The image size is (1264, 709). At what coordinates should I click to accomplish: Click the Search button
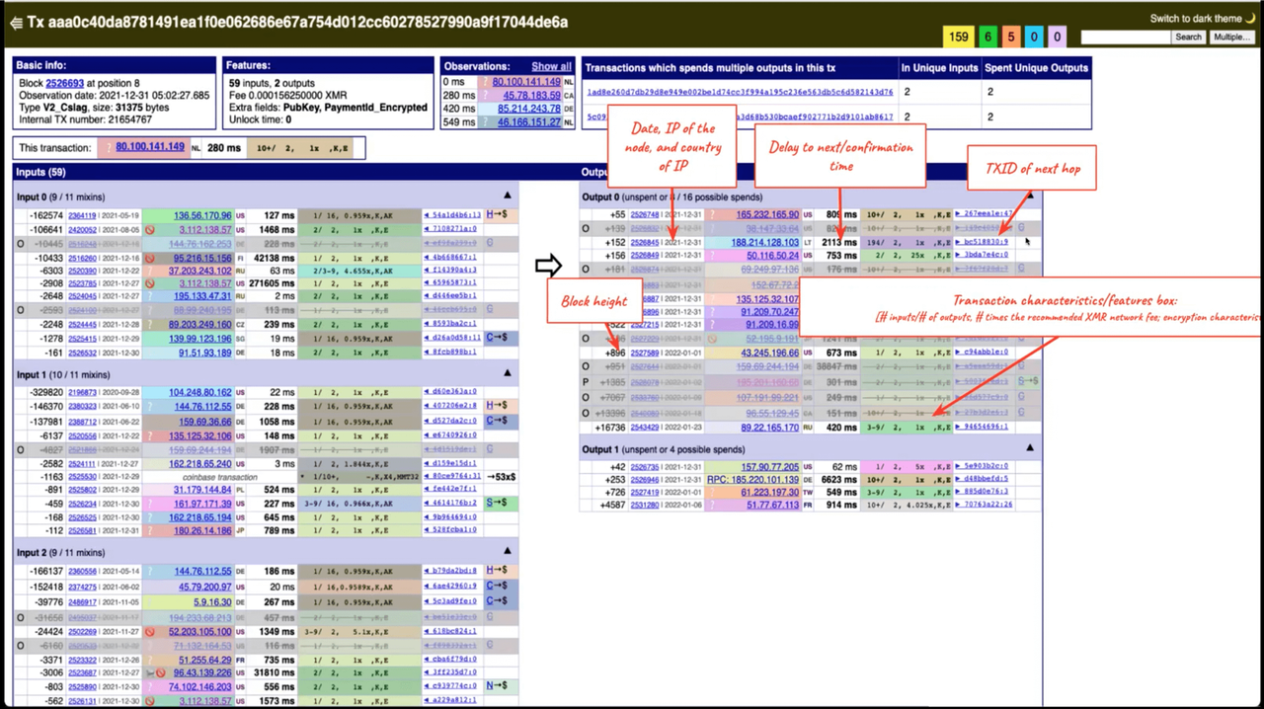[x=1188, y=37]
